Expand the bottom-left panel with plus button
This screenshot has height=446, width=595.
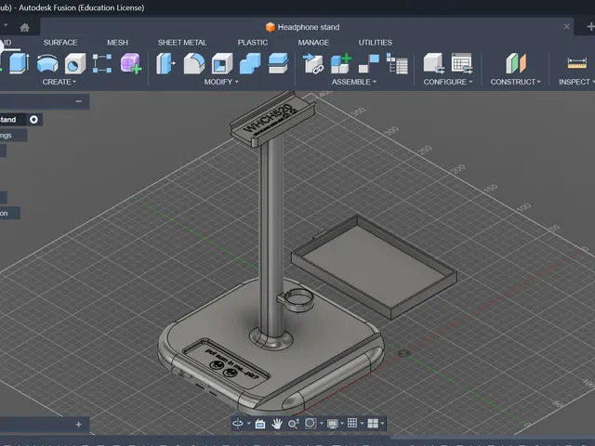[78, 425]
